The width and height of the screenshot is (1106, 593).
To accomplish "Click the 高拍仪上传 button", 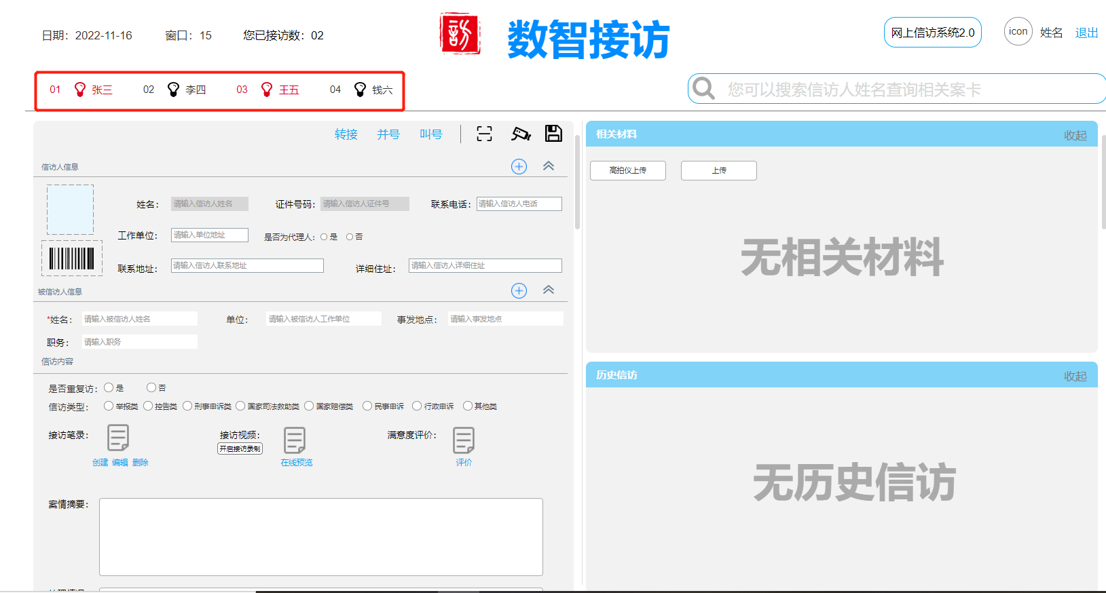I will pos(628,170).
